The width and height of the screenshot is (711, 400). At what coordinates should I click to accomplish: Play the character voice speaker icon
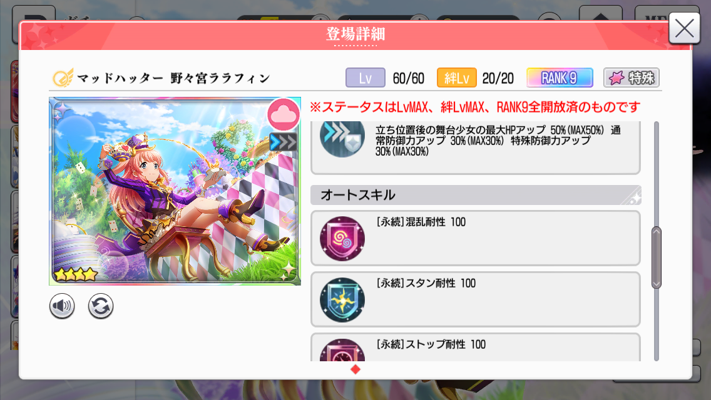(62, 306)
